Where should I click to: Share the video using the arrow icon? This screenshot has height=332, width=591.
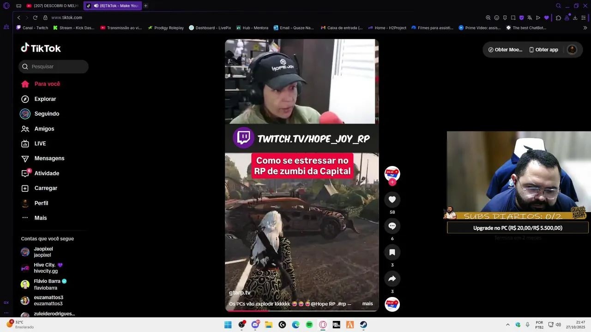tap(392, 279)
